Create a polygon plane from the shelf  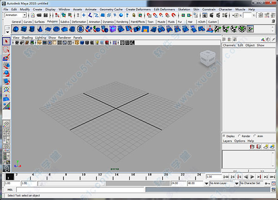(48, 29)
